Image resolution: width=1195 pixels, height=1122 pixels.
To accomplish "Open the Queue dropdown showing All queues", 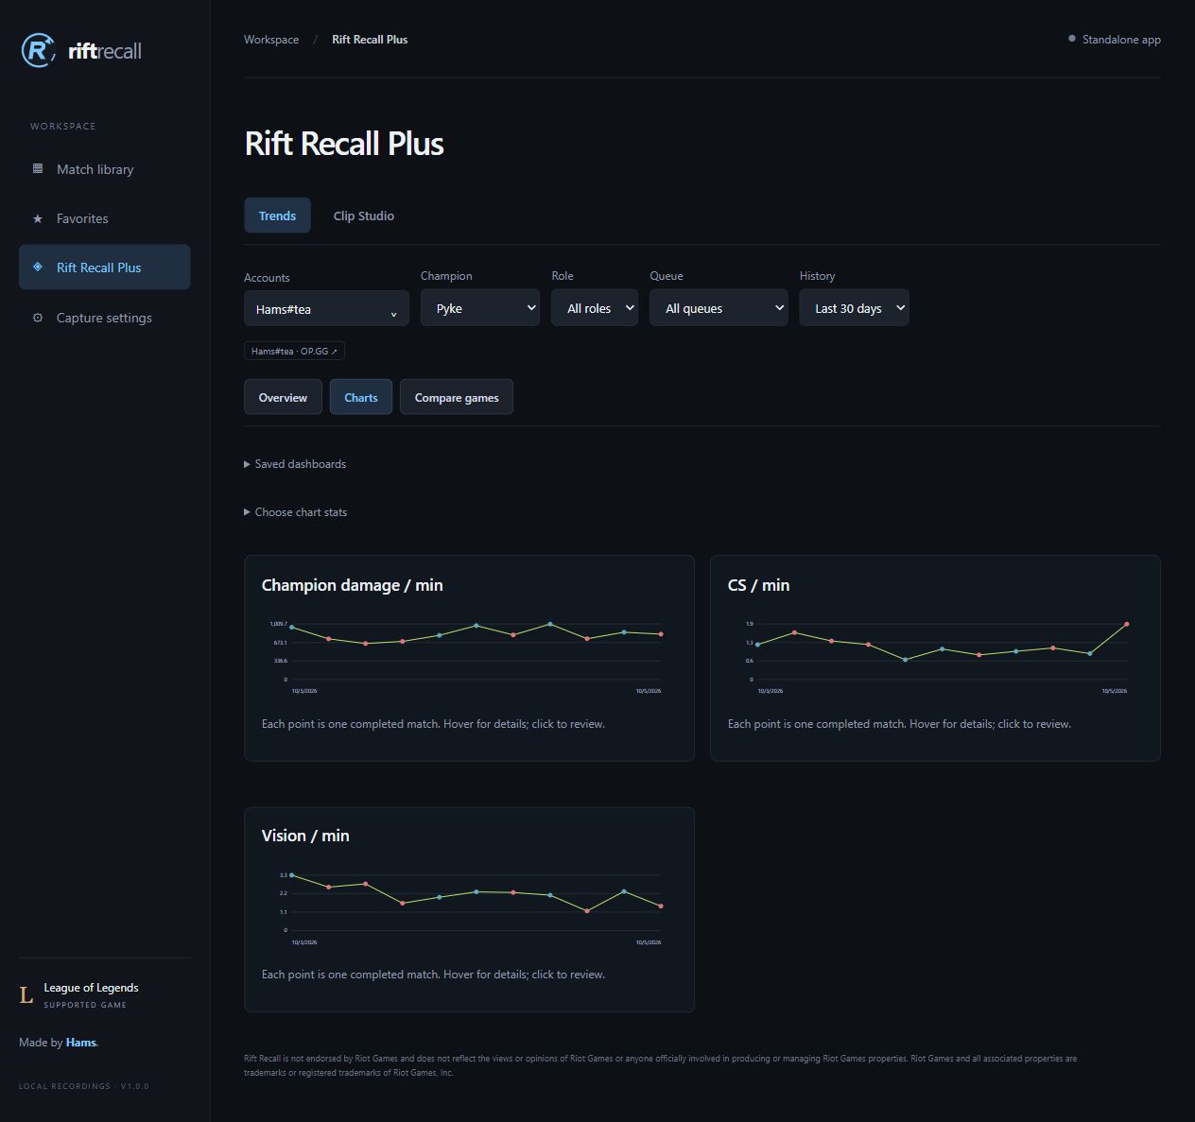I will [x=719, y=308].
